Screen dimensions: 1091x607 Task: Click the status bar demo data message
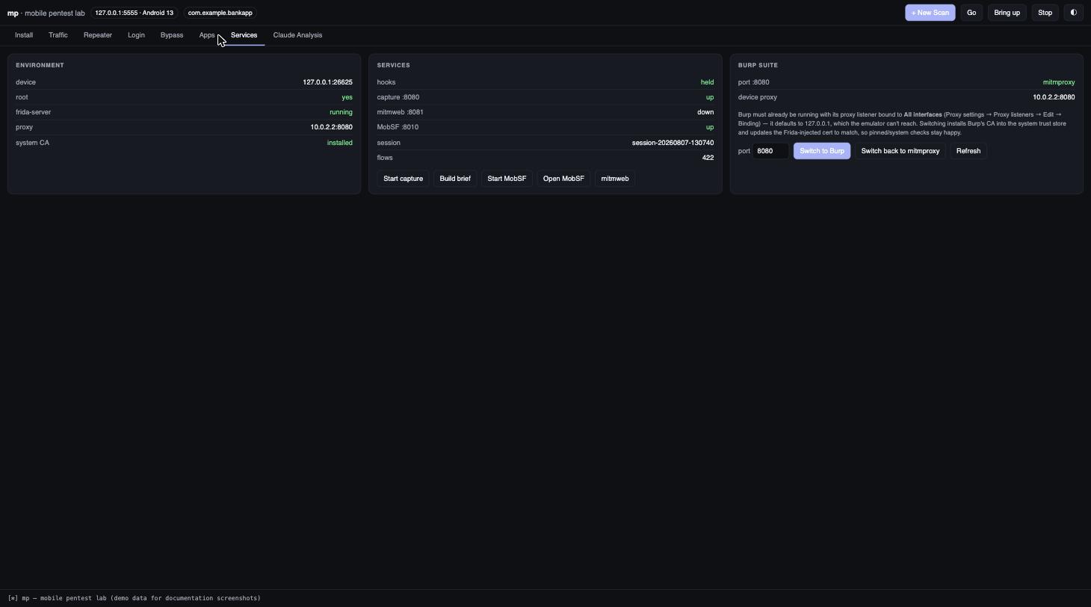pos(135,598)
